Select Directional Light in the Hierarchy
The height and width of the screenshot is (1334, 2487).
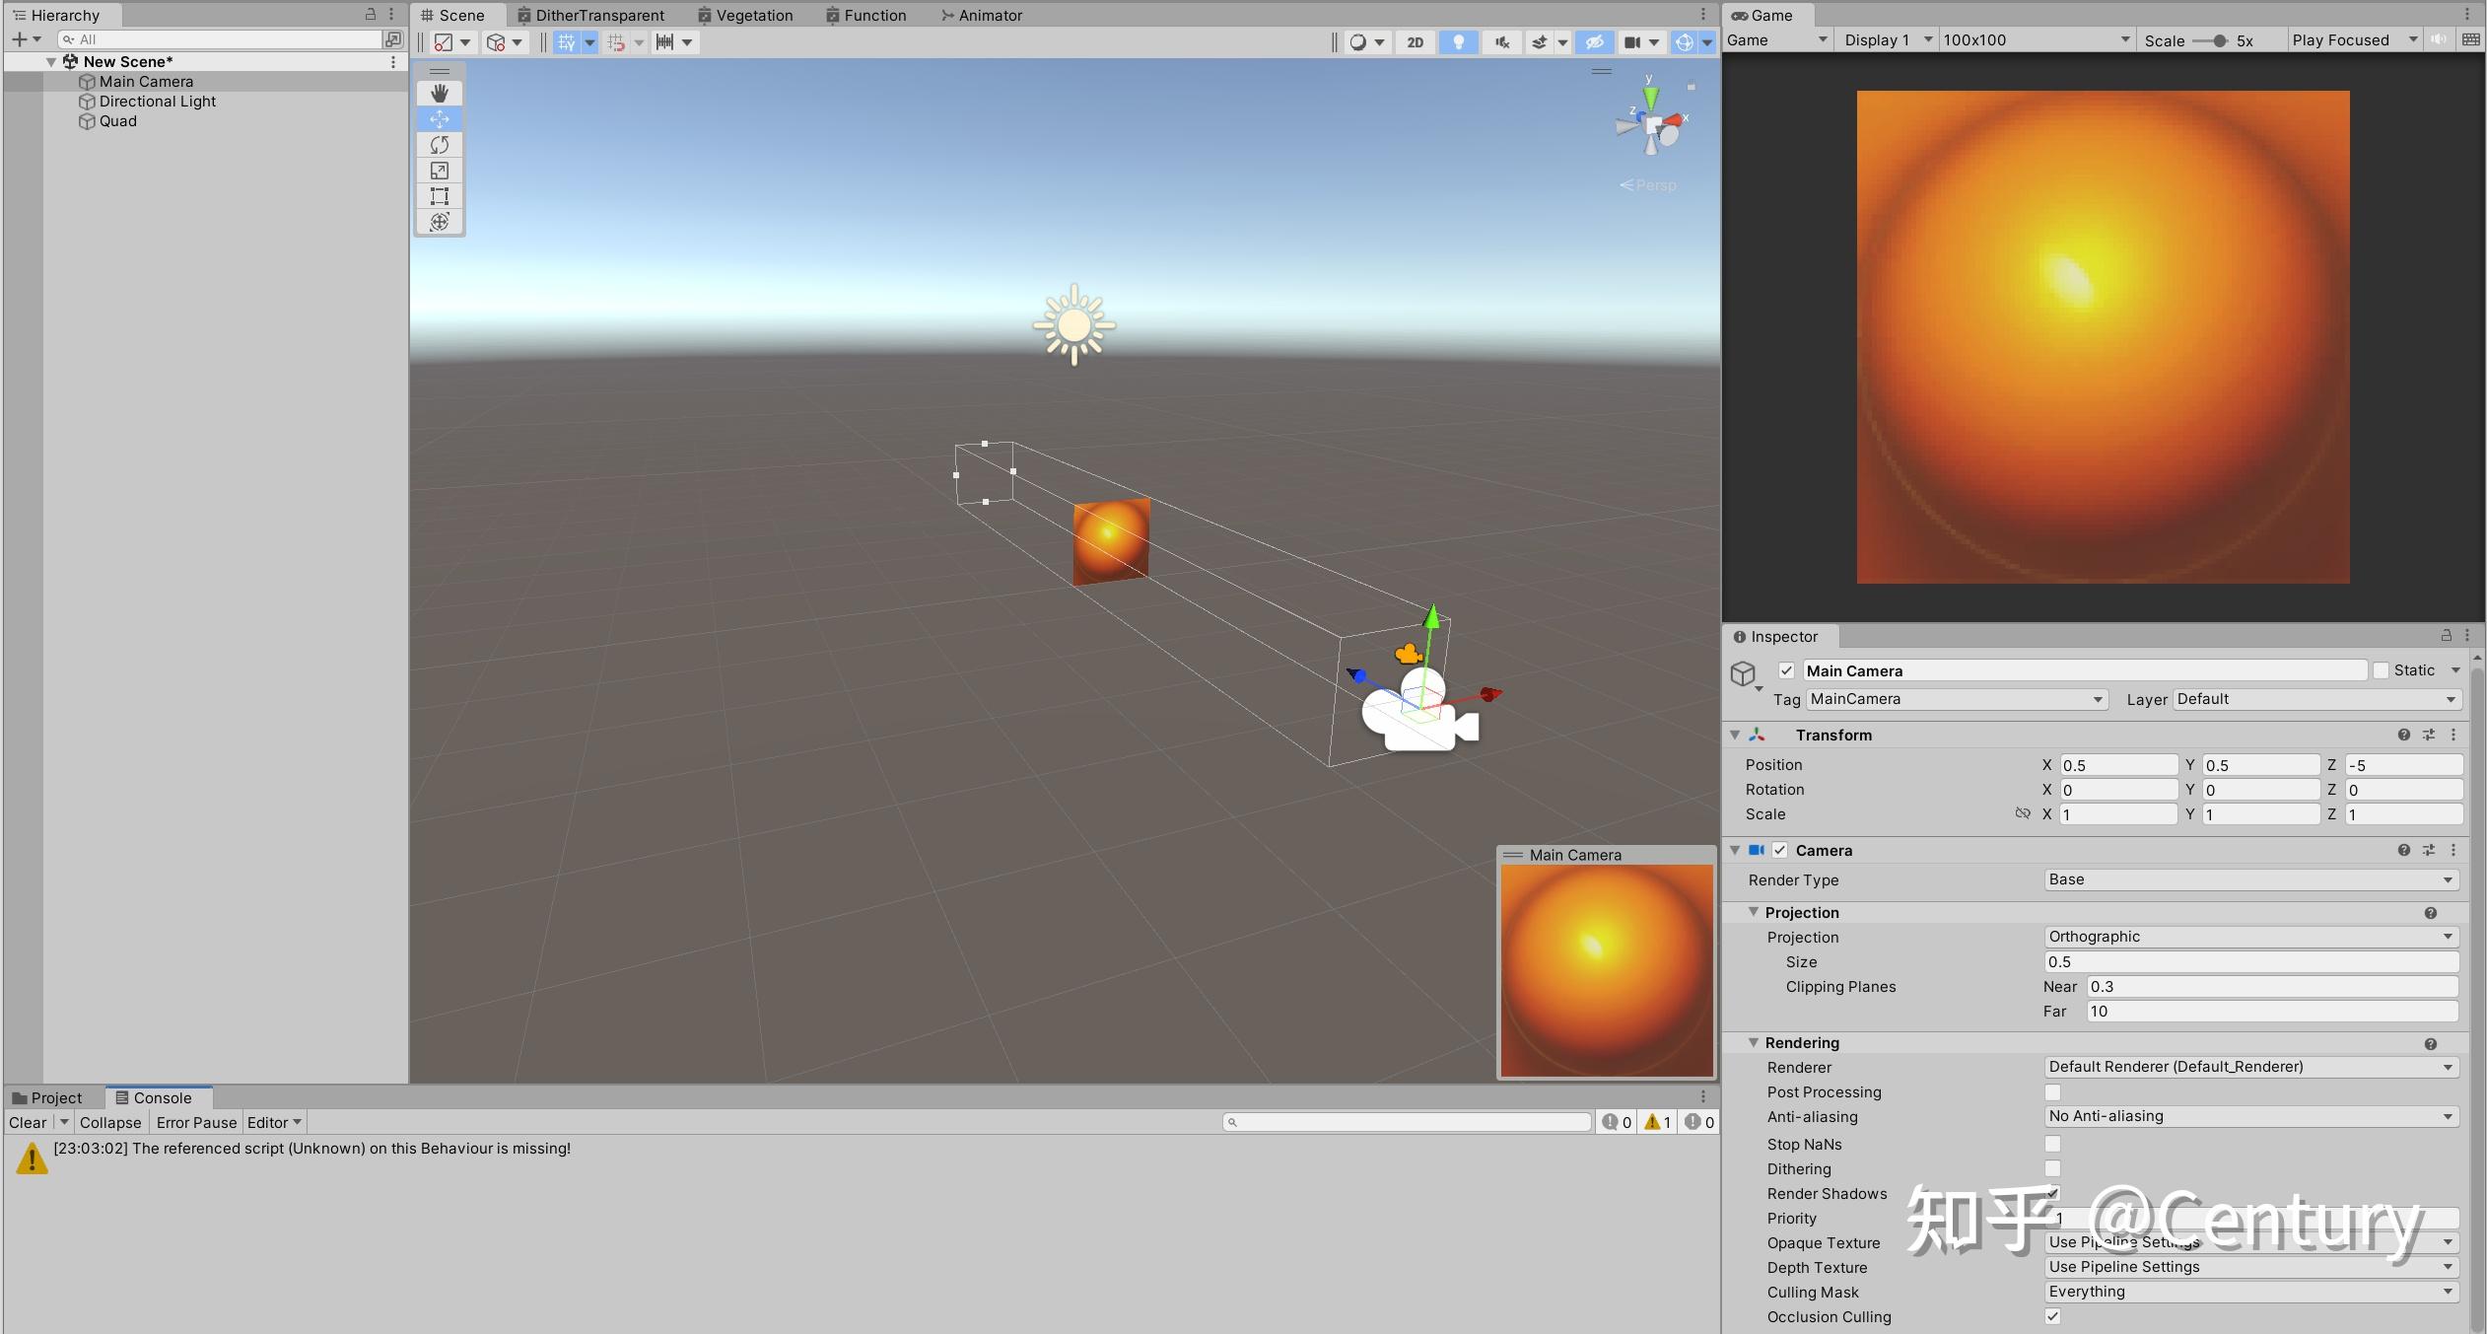tap(158, 102)
